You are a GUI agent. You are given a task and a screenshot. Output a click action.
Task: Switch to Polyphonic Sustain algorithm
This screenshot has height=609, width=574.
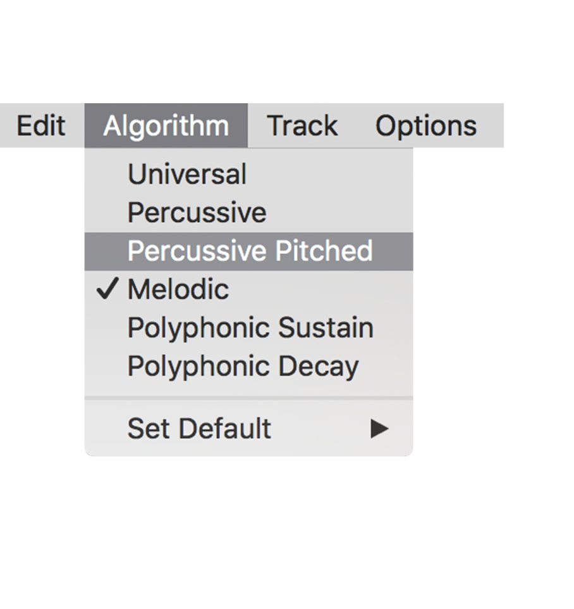pos(250,328)
